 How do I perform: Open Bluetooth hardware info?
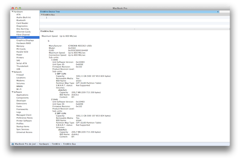point(21,20)
